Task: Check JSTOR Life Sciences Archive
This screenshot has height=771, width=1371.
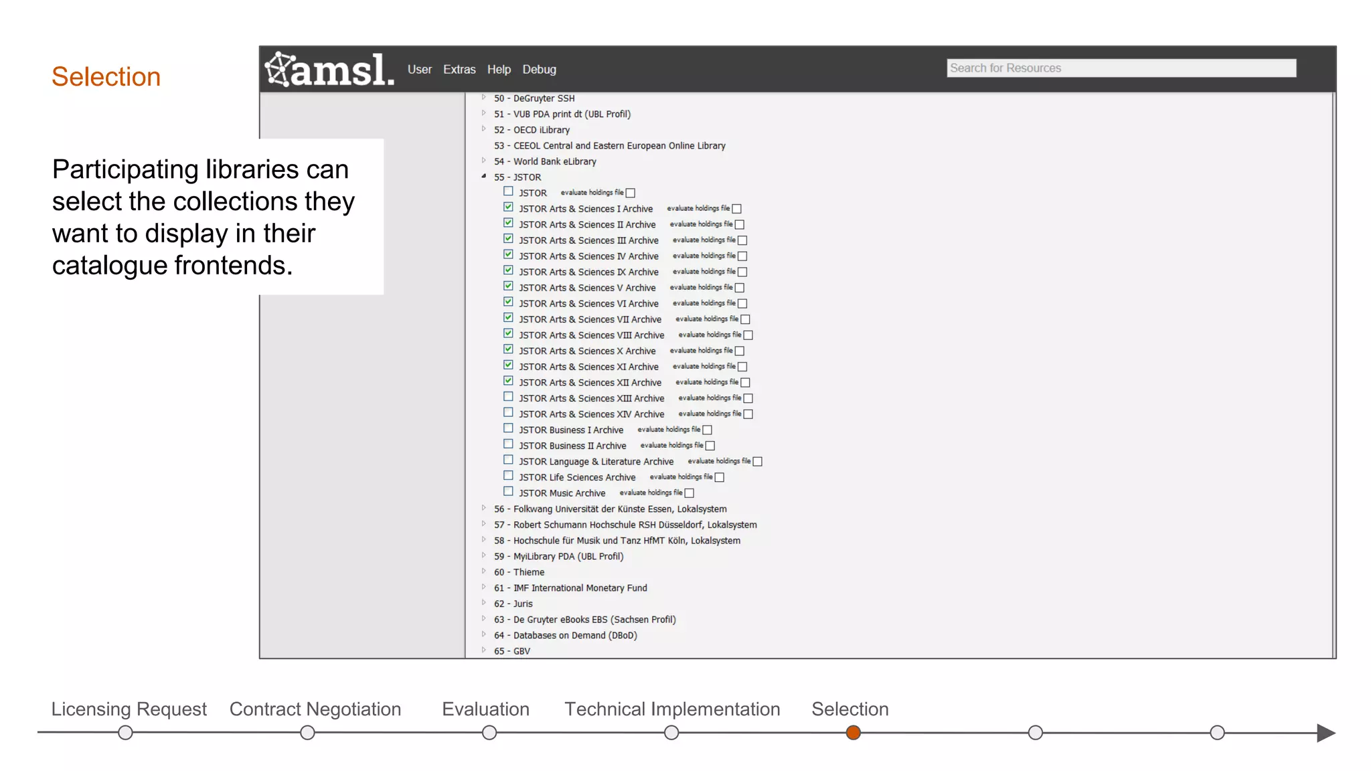Action: pos(508,476)
